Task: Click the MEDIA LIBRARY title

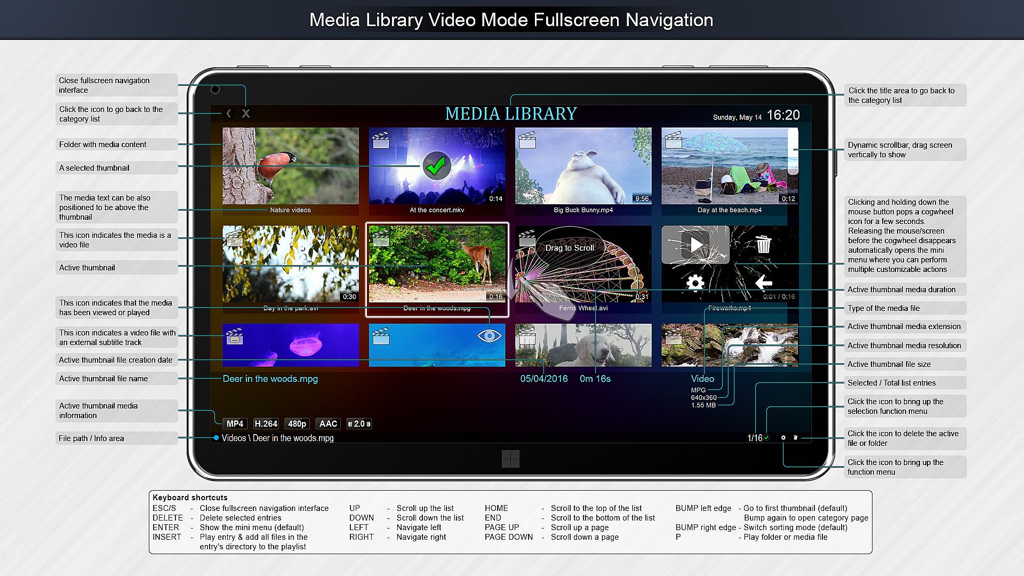Action: coord(510,114)
